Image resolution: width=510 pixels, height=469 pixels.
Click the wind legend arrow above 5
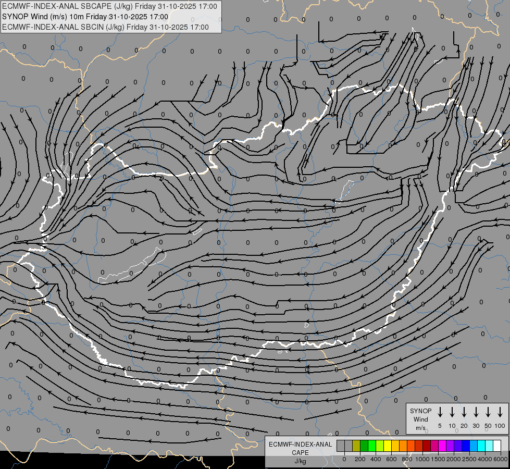440,412
